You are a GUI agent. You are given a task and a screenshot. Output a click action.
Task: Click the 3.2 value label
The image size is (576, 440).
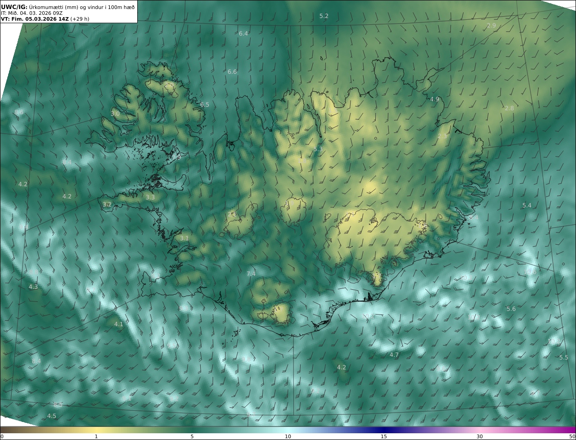107,204
